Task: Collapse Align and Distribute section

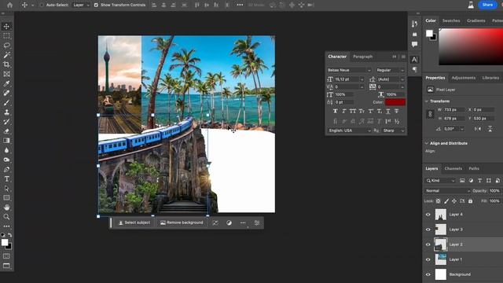Action: click(427, 143)
